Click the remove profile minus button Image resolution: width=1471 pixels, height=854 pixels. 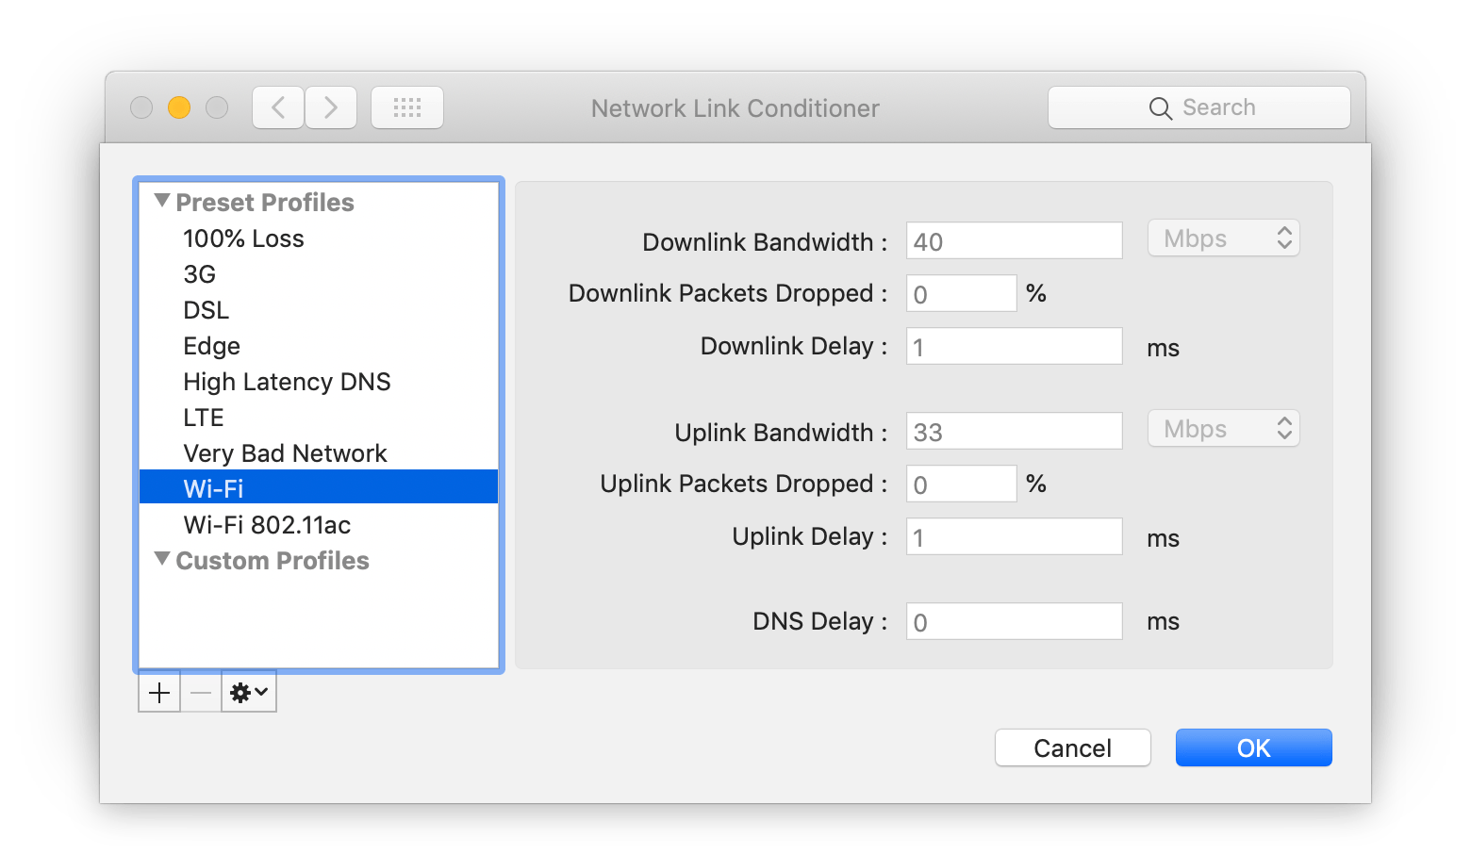(201, 694)
